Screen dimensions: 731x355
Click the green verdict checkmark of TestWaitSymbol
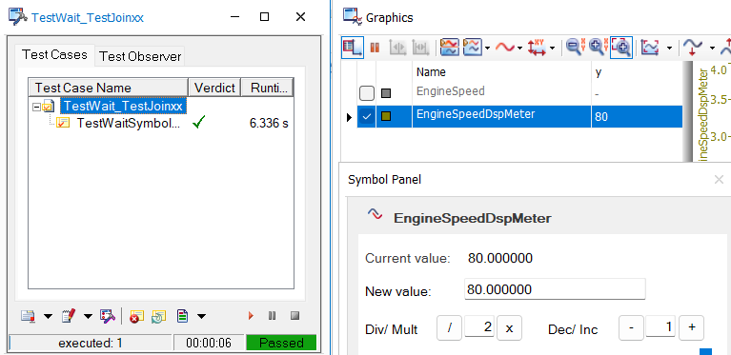pyautogui.click(x=198, y=123)
